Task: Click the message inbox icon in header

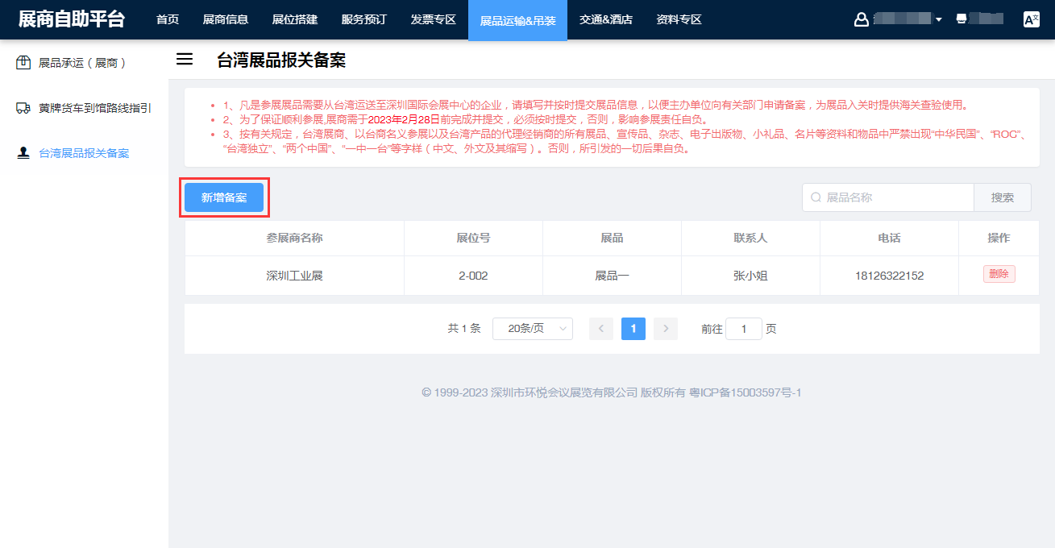Action: pyautogui.click(x=961, y=19)
